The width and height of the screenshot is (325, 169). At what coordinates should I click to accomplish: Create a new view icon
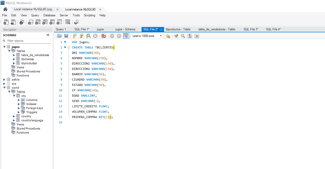click(x=45, y=22)
